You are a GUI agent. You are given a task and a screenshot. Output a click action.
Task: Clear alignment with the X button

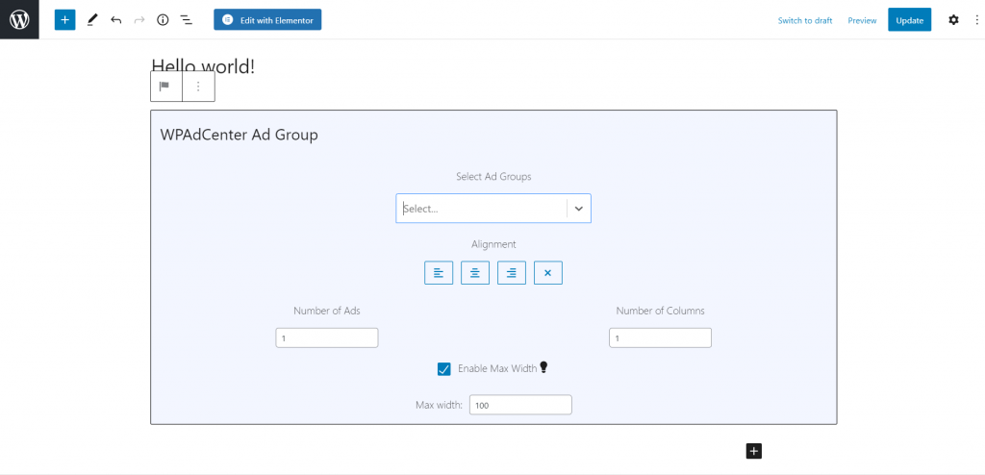point(547,273)
